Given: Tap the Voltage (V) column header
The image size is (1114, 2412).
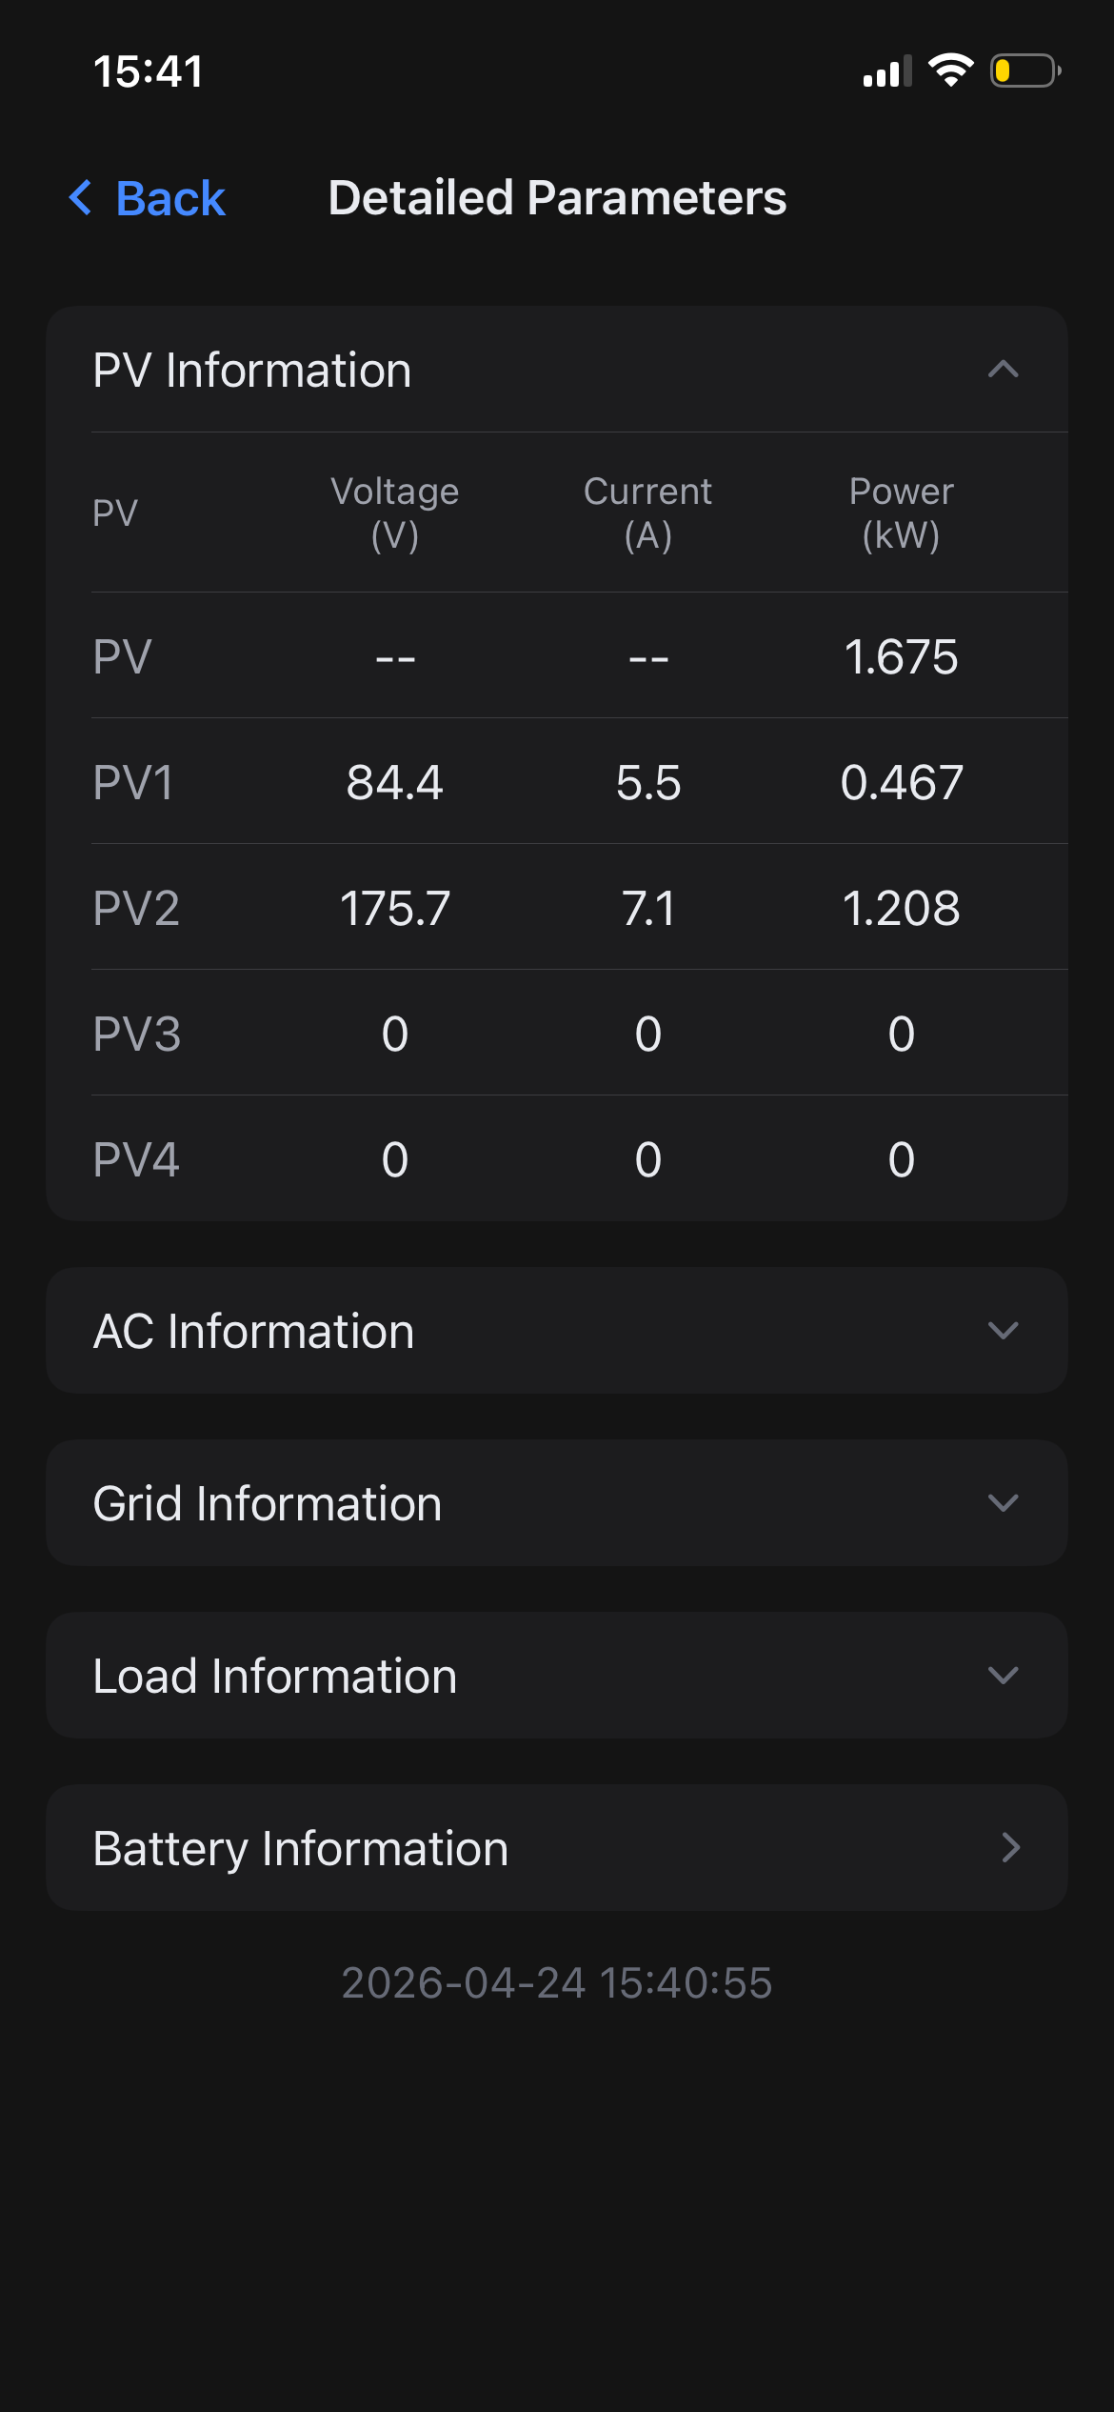Looking at the screenshot, I should pyautogui.click(x=395, y=513).
